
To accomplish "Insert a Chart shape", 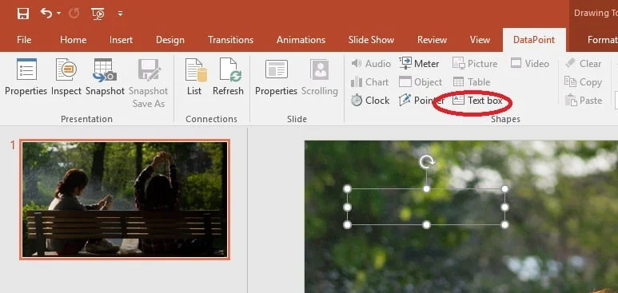I will tap(369, 82).
